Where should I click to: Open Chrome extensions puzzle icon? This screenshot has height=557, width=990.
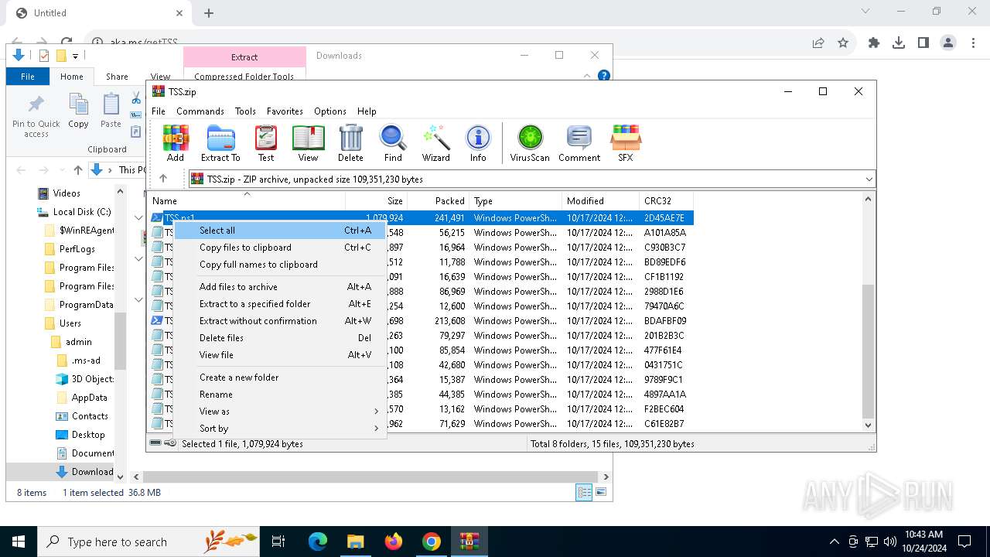pos(874,43)
